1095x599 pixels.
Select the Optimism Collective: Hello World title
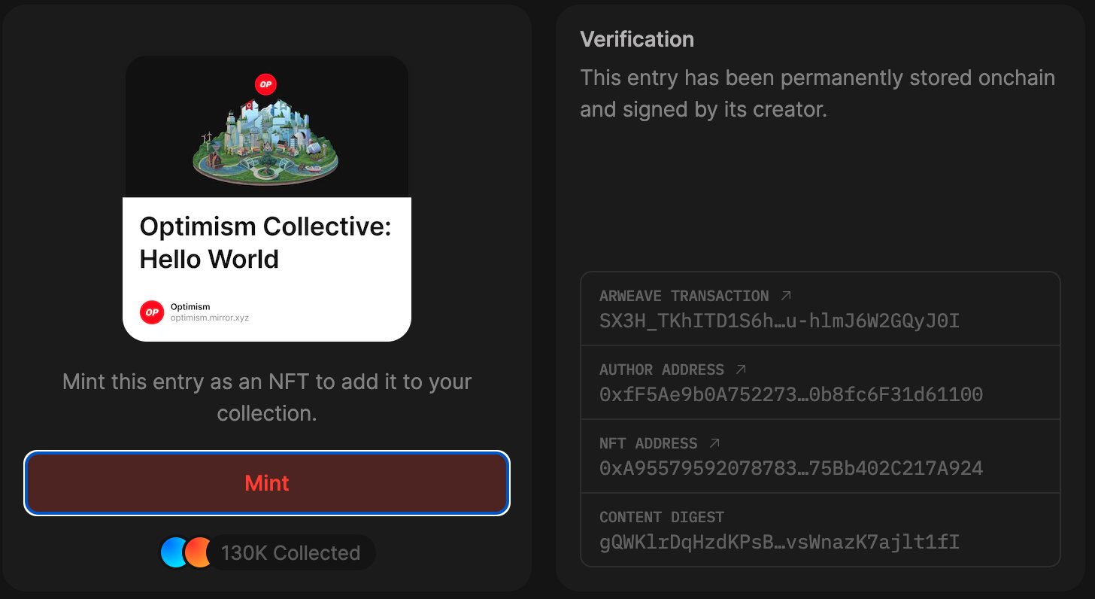click(265, 242)
